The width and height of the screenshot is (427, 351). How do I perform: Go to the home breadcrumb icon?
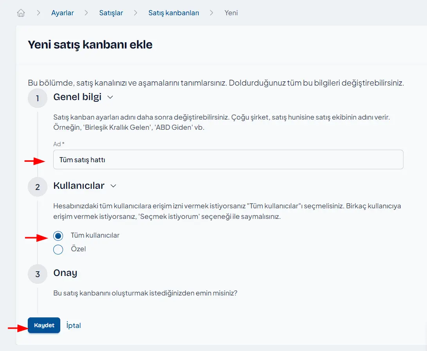(21, 13)
